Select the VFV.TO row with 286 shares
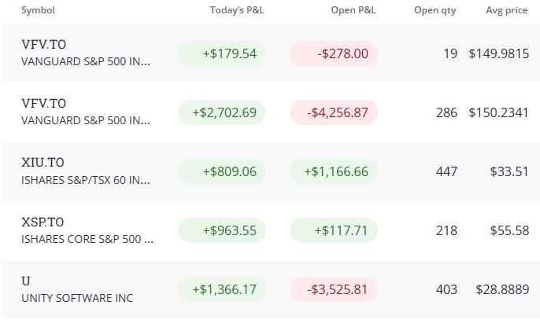Viewport: 540px width, 320px height. (270, 112)
